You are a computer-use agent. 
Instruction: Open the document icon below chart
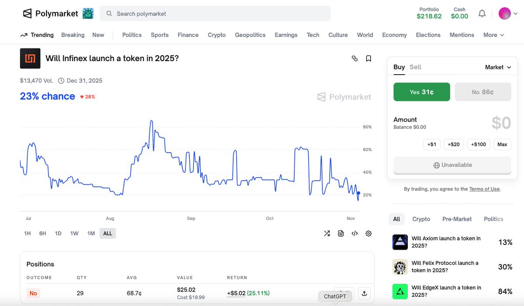[341, 234]
